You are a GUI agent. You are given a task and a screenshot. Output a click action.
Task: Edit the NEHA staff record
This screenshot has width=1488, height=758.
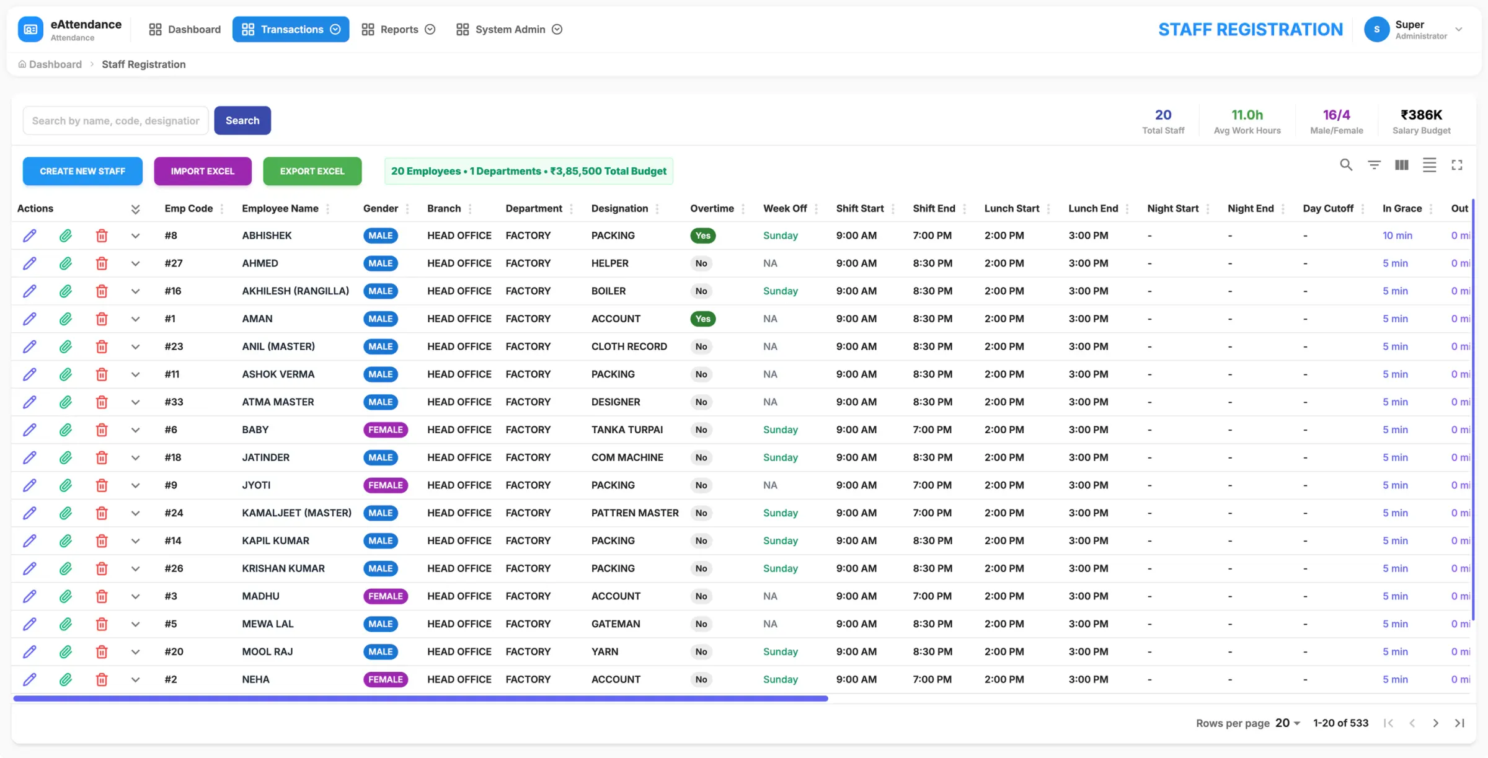29,679
